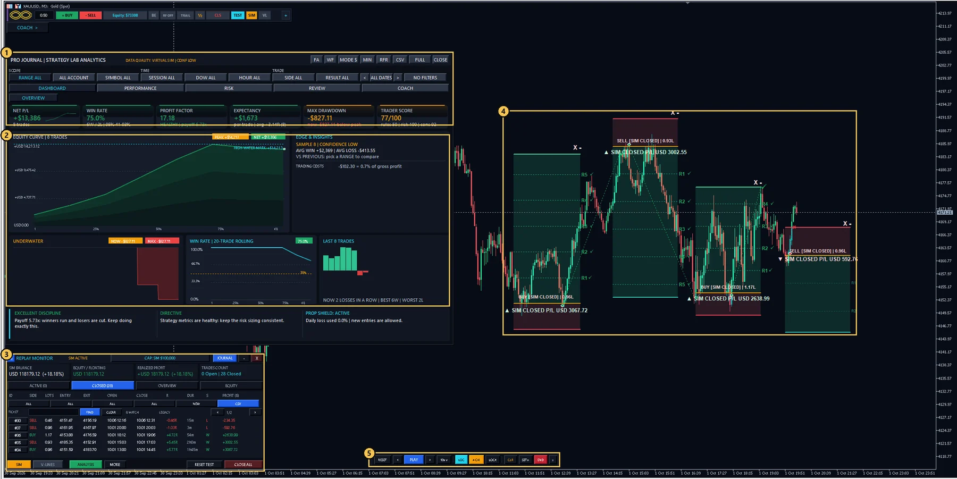This screenshot has width=957, height=479.
Task: Toggle V-LINES in the Replay Monitor
Action: [48, 465]
